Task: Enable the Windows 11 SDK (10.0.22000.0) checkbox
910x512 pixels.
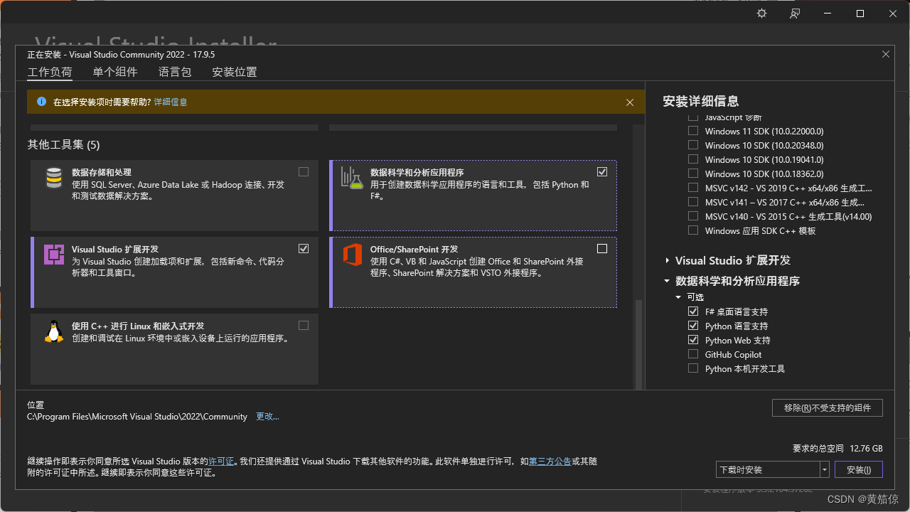Action: [x=693, y=131]
